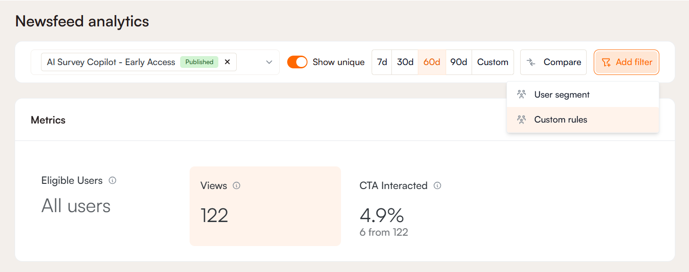Expand the newsfeed selector dropdown chevron
This screenshot has height=272, width=689.
click(269, 62)
